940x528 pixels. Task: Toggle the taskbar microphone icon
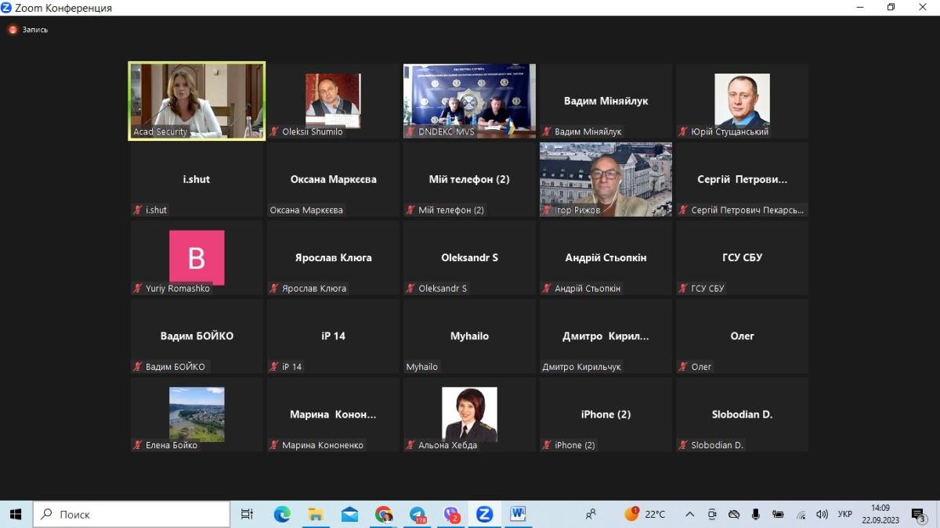(x=756, y=514)
